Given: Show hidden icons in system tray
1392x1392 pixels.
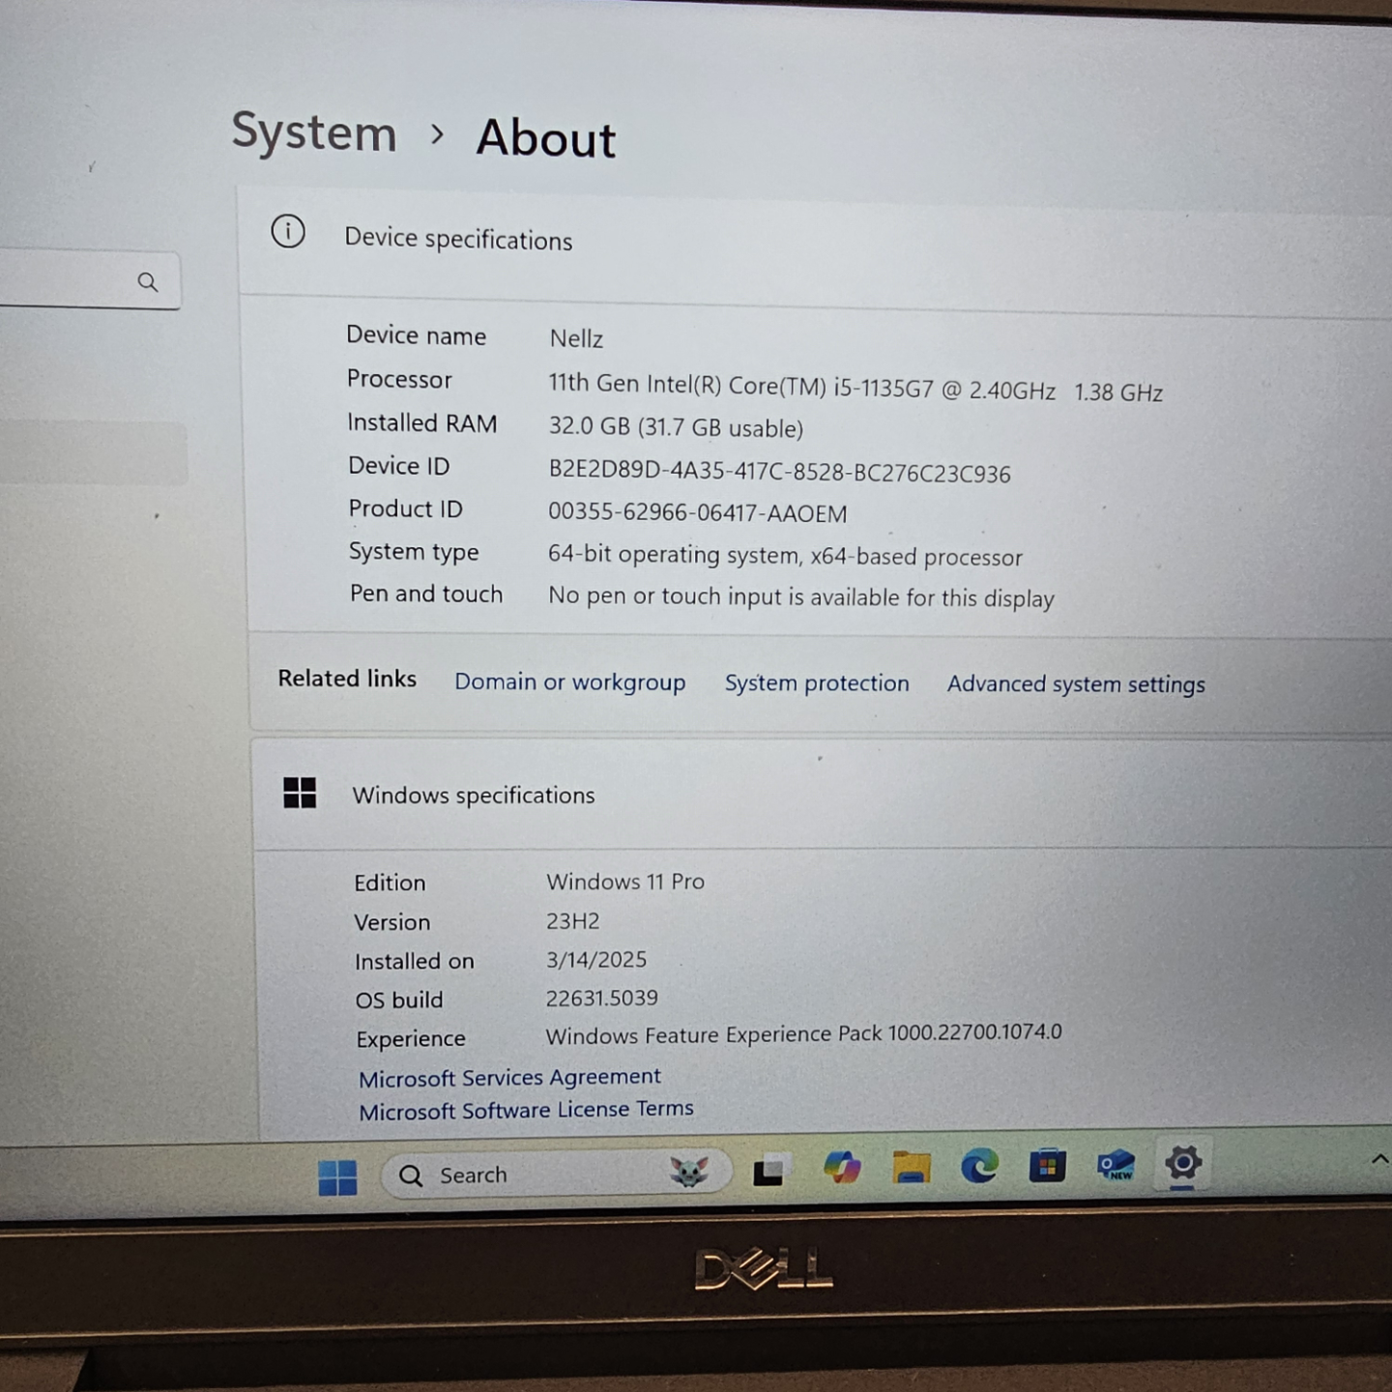Looking at the screenshot, I should [x=1379, y=1159].
